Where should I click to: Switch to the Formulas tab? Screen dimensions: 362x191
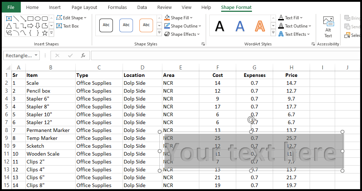coord(117,8)
